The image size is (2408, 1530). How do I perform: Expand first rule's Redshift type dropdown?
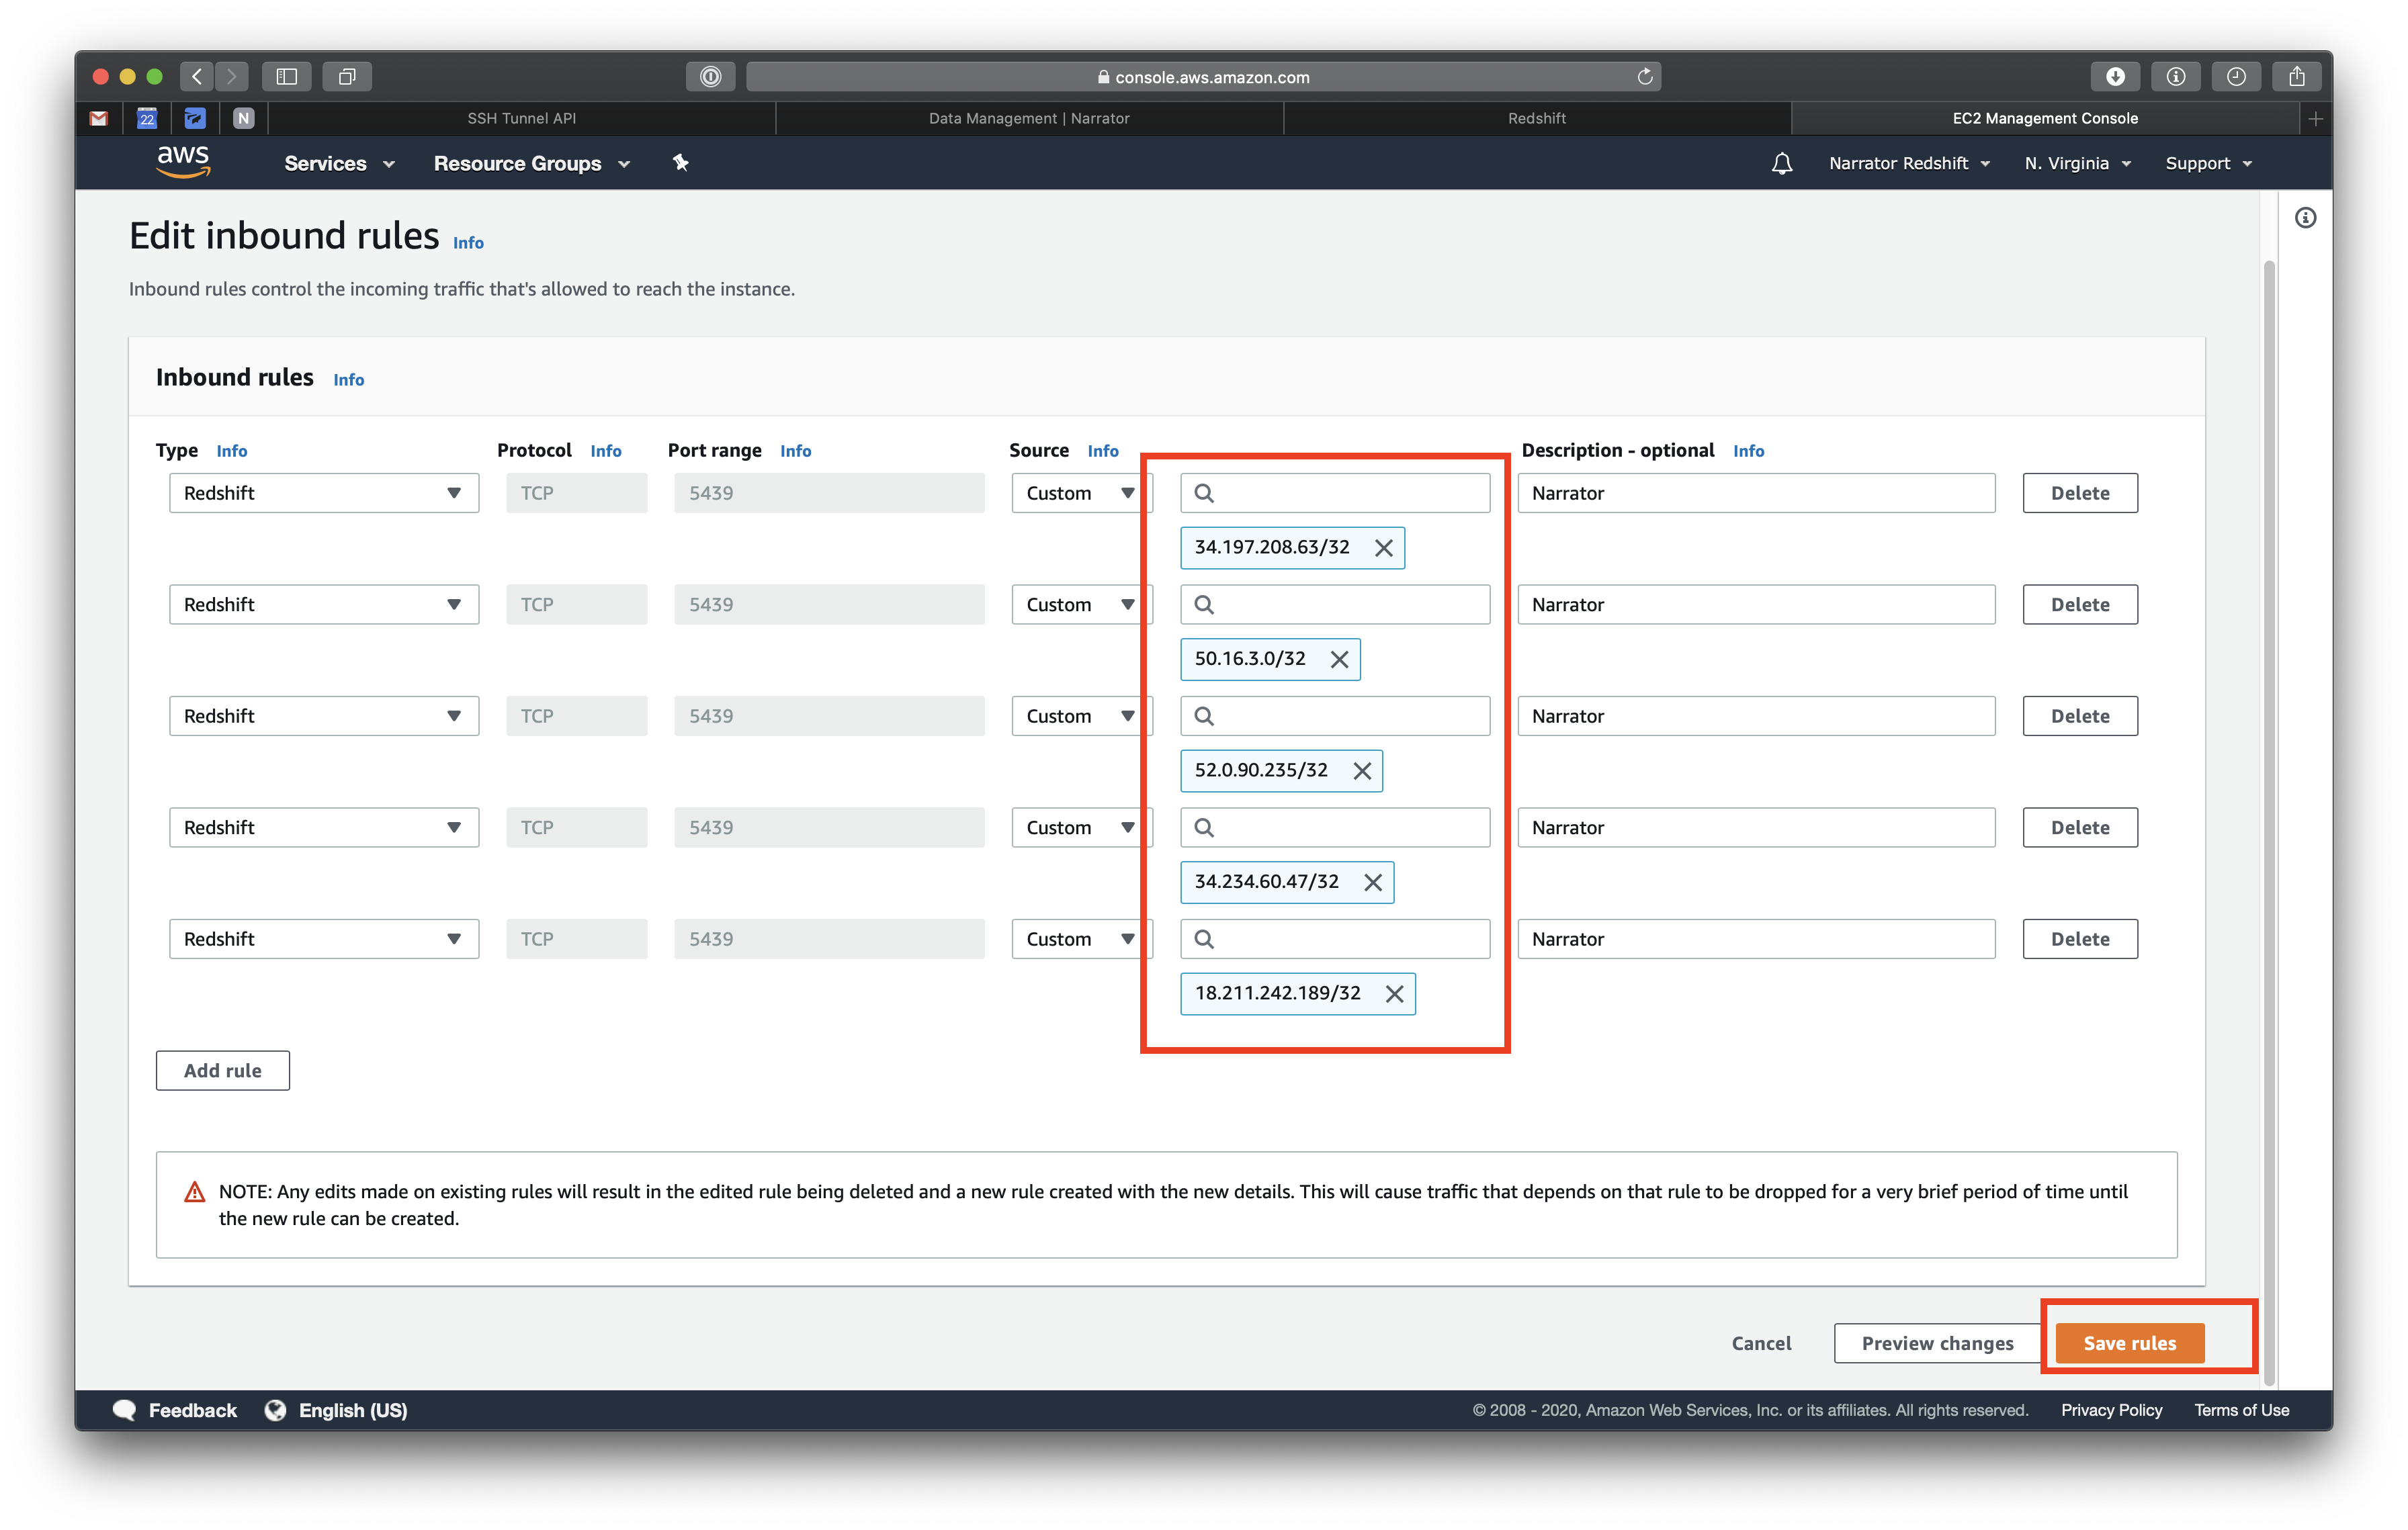click(x=323, y=493)
